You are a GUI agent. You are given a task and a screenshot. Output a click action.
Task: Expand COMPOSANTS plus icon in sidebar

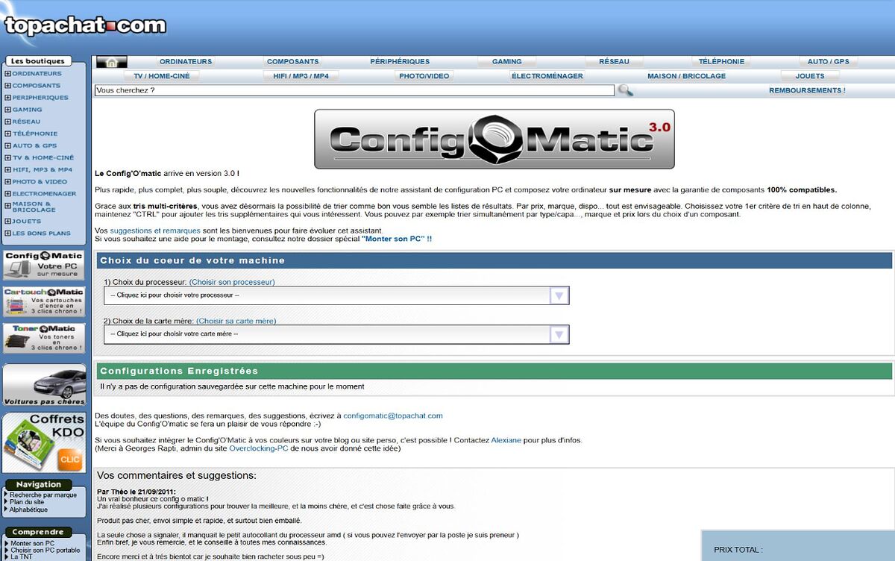click(x=7, y=86)
